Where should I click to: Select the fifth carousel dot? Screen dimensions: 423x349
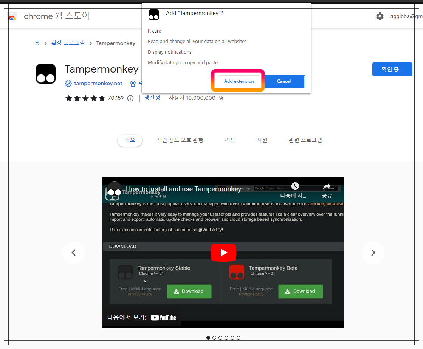[x=232, y=338]
